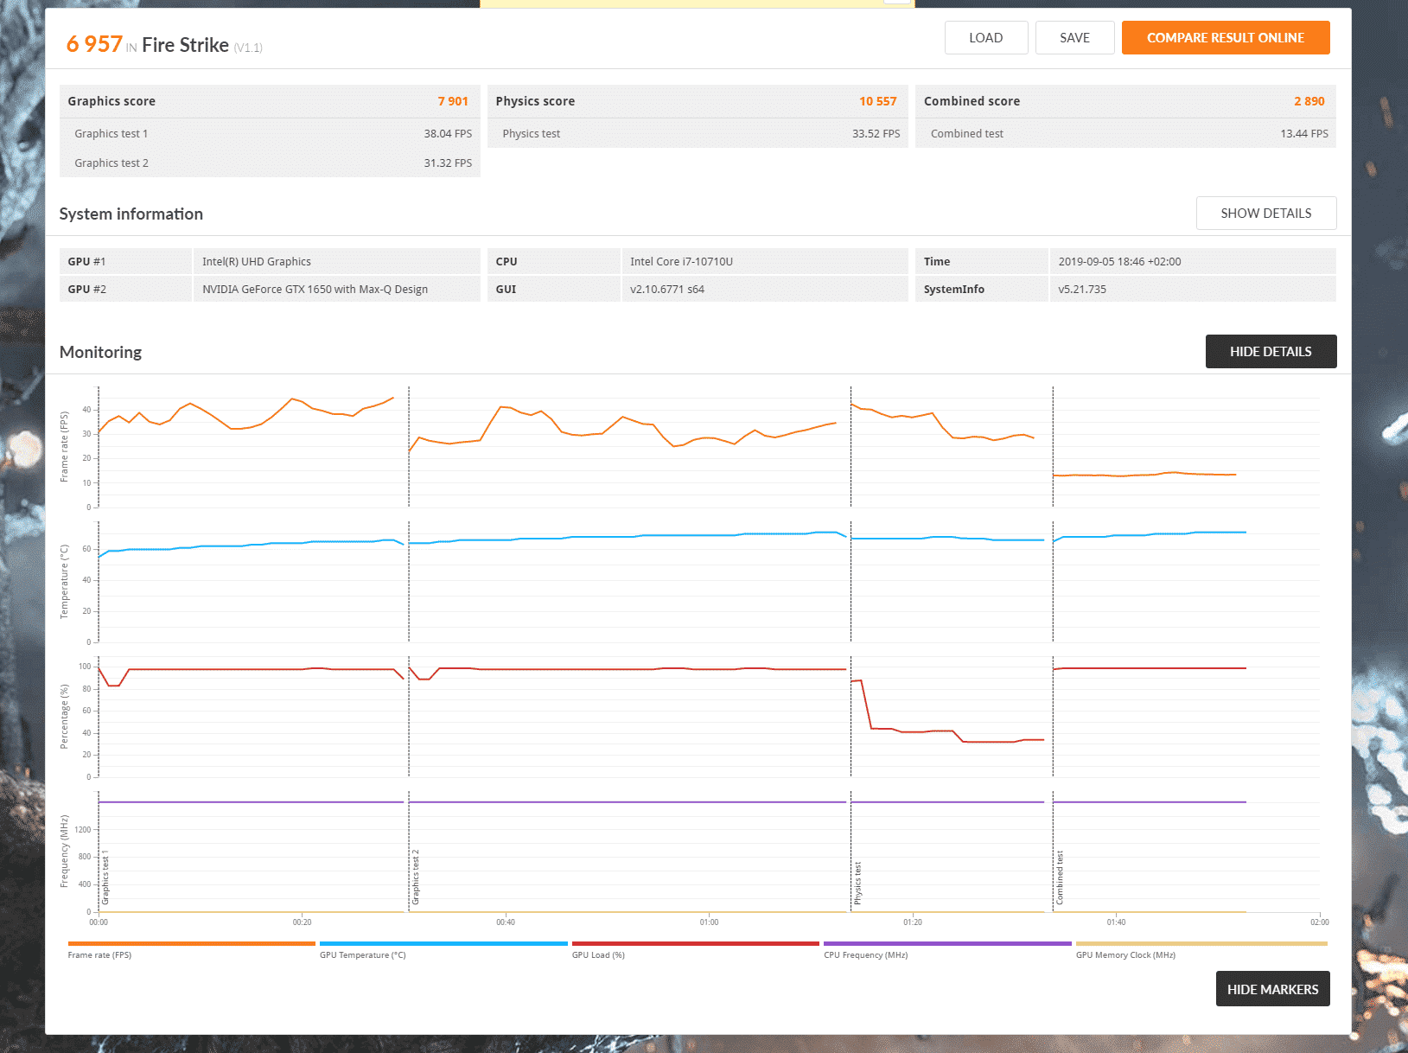Select Physics test 33.52 FPS value
Screen dimensions: 1408x1053
click(x=876, y=134)
